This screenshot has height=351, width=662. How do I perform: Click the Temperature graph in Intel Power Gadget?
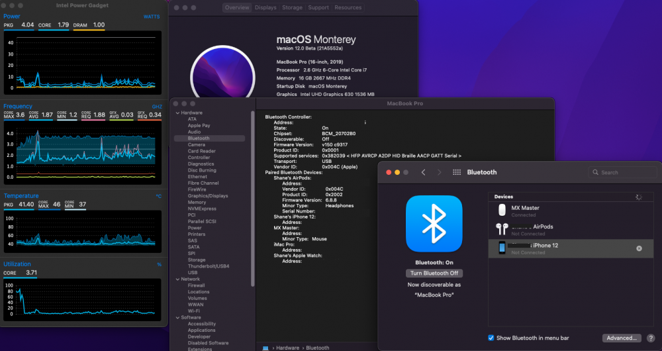coord(83,231)
